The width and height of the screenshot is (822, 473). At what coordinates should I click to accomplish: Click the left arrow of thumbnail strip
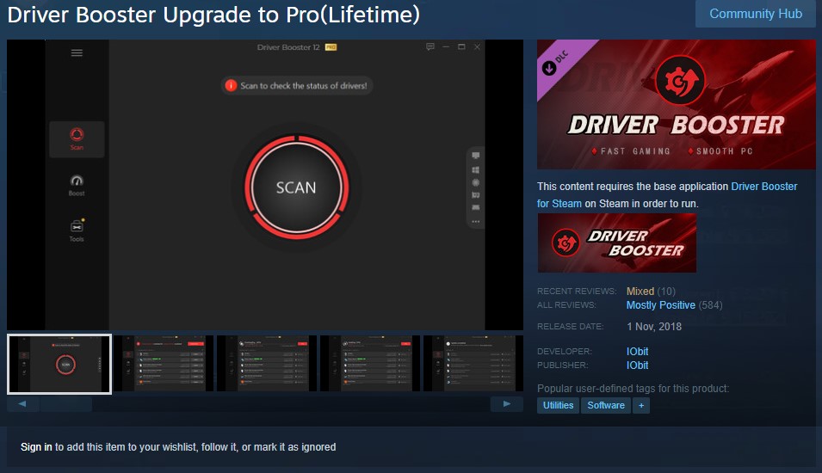[22, 404]
